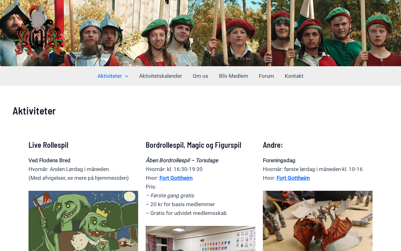Open the painted dragon miniature photo
This screenshot has height=251, width=401.
tap(318, 221)
